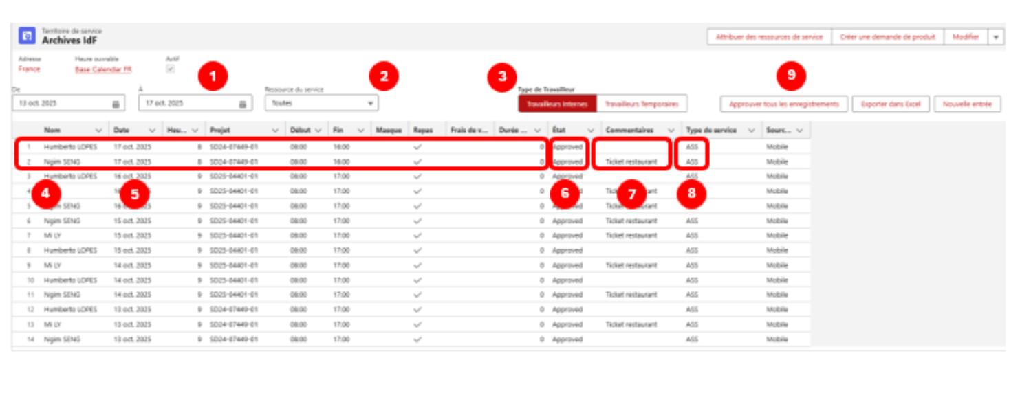Open the Commentaires column menu chevron
The width and height of the screenshot is (1020, 404).
click(x=671, y=130)
